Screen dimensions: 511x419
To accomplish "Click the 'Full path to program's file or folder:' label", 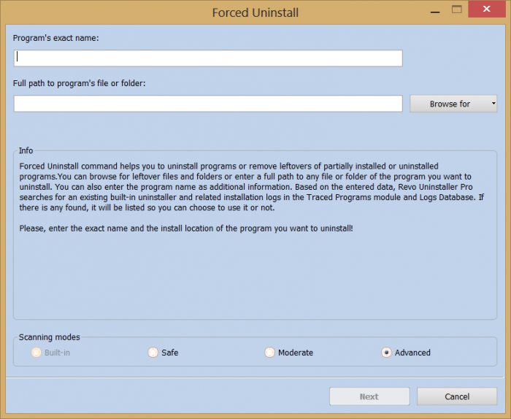I will 79,83.
